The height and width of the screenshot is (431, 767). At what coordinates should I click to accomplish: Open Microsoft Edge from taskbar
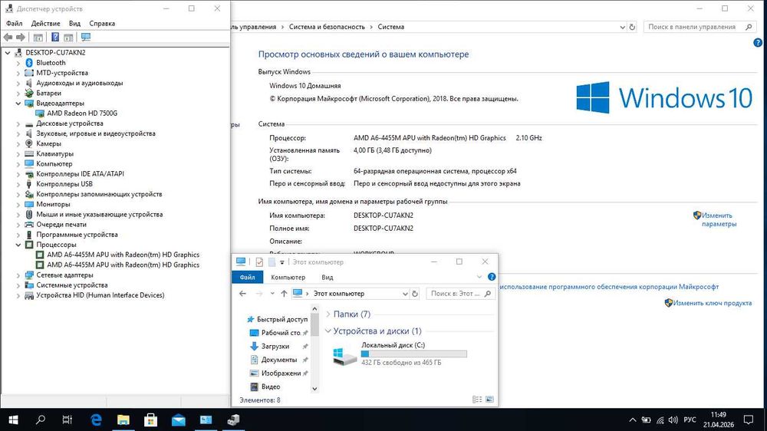click(x=96, y=419)
